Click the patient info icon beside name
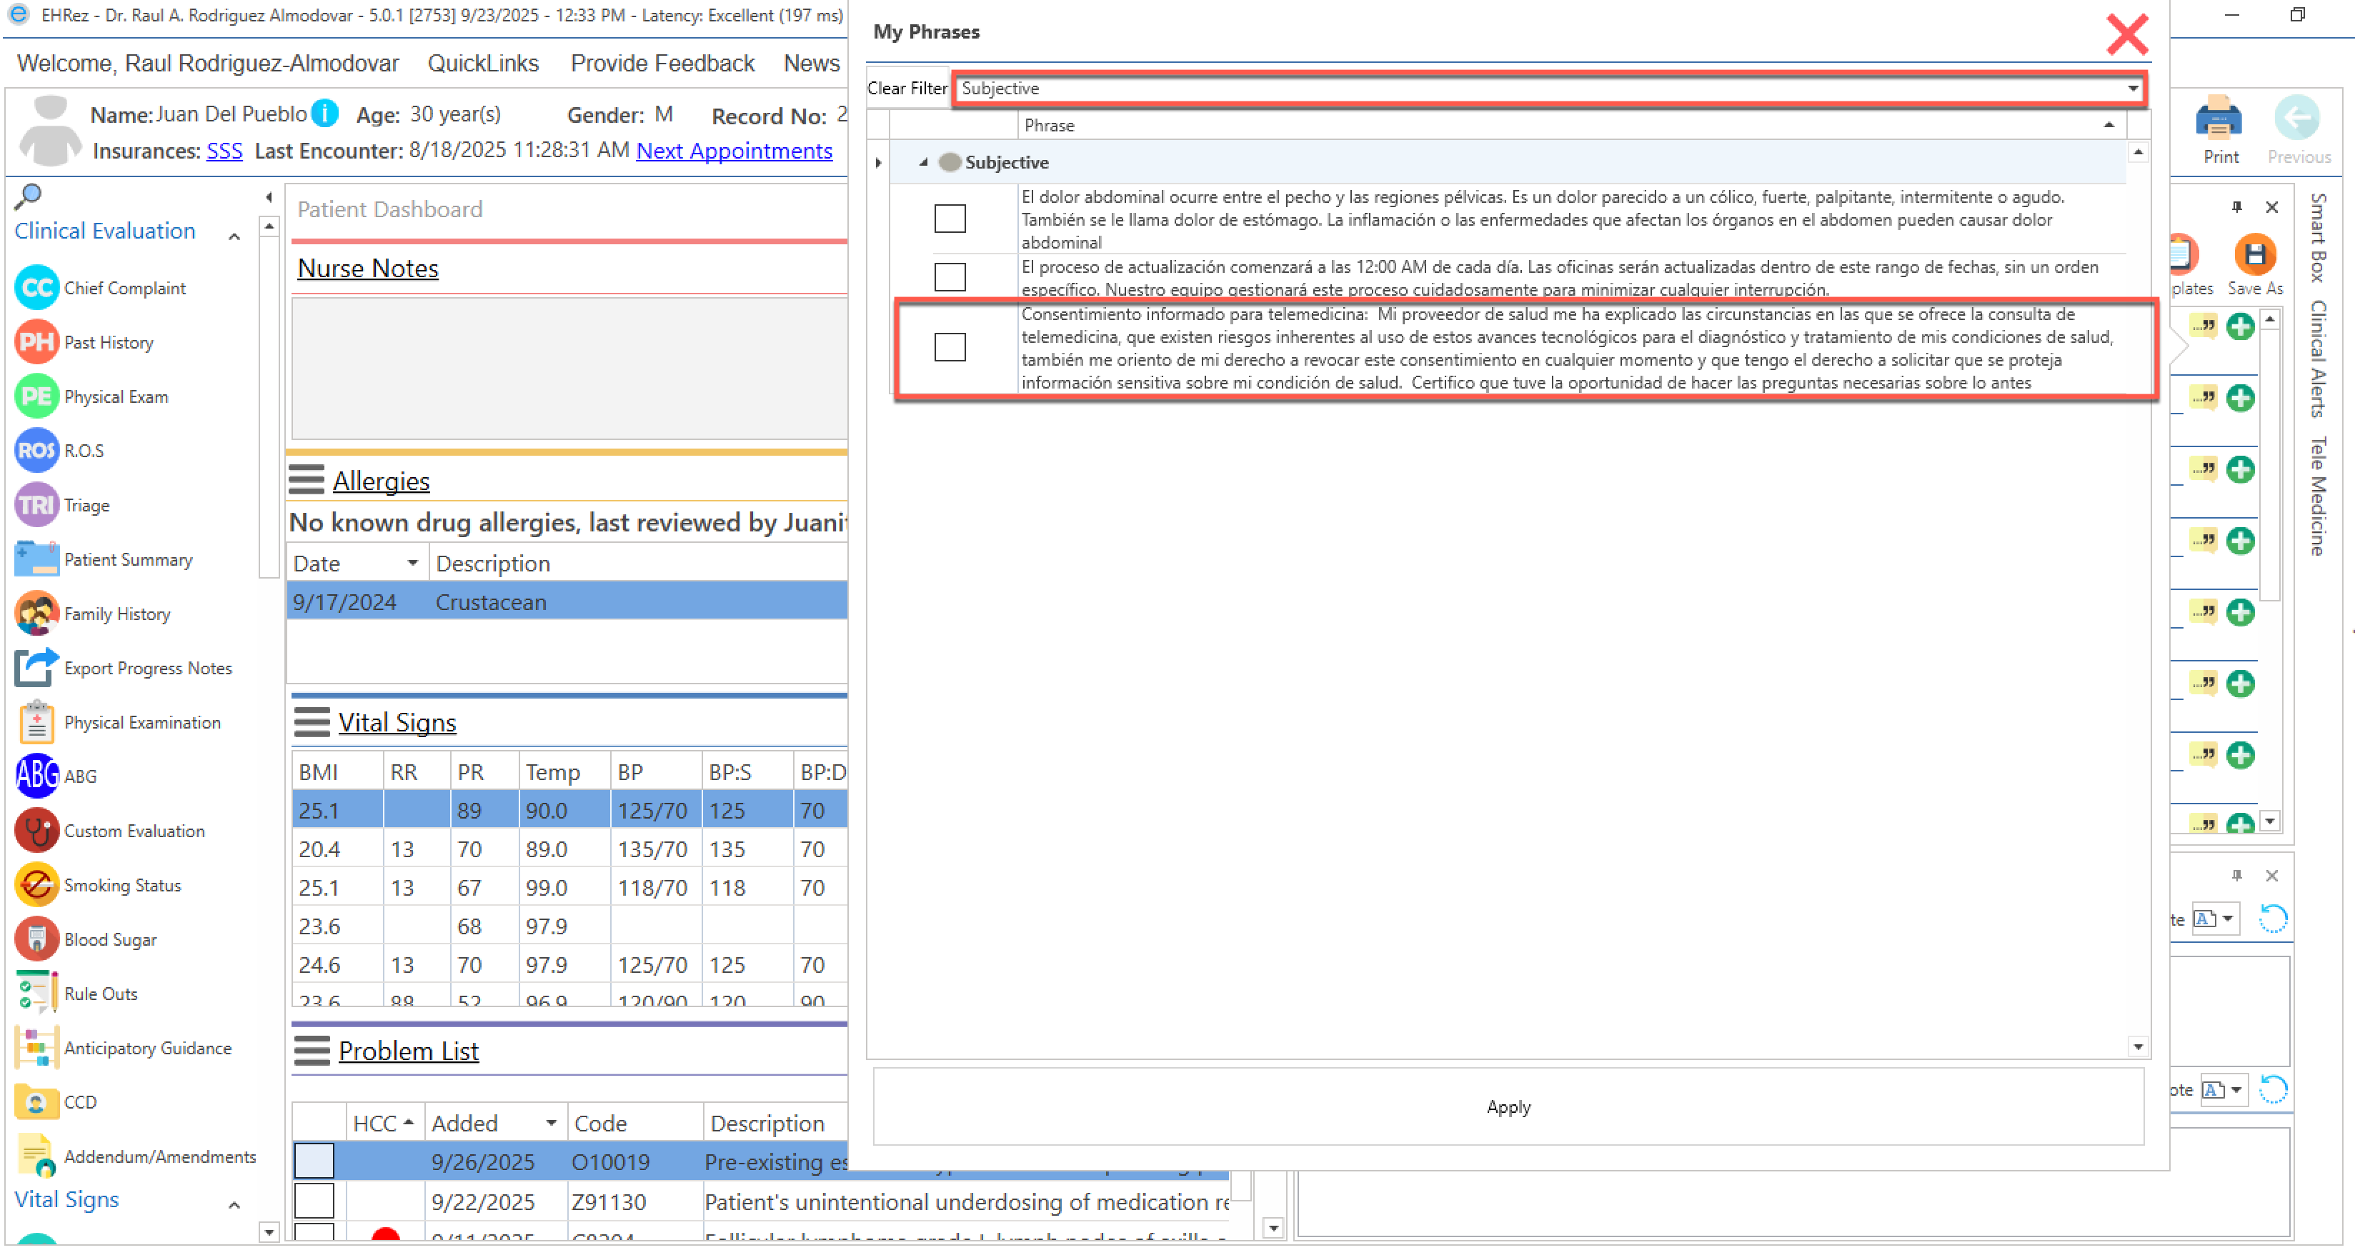This screenshot has height=1250, width=2355. pos(324,114)
